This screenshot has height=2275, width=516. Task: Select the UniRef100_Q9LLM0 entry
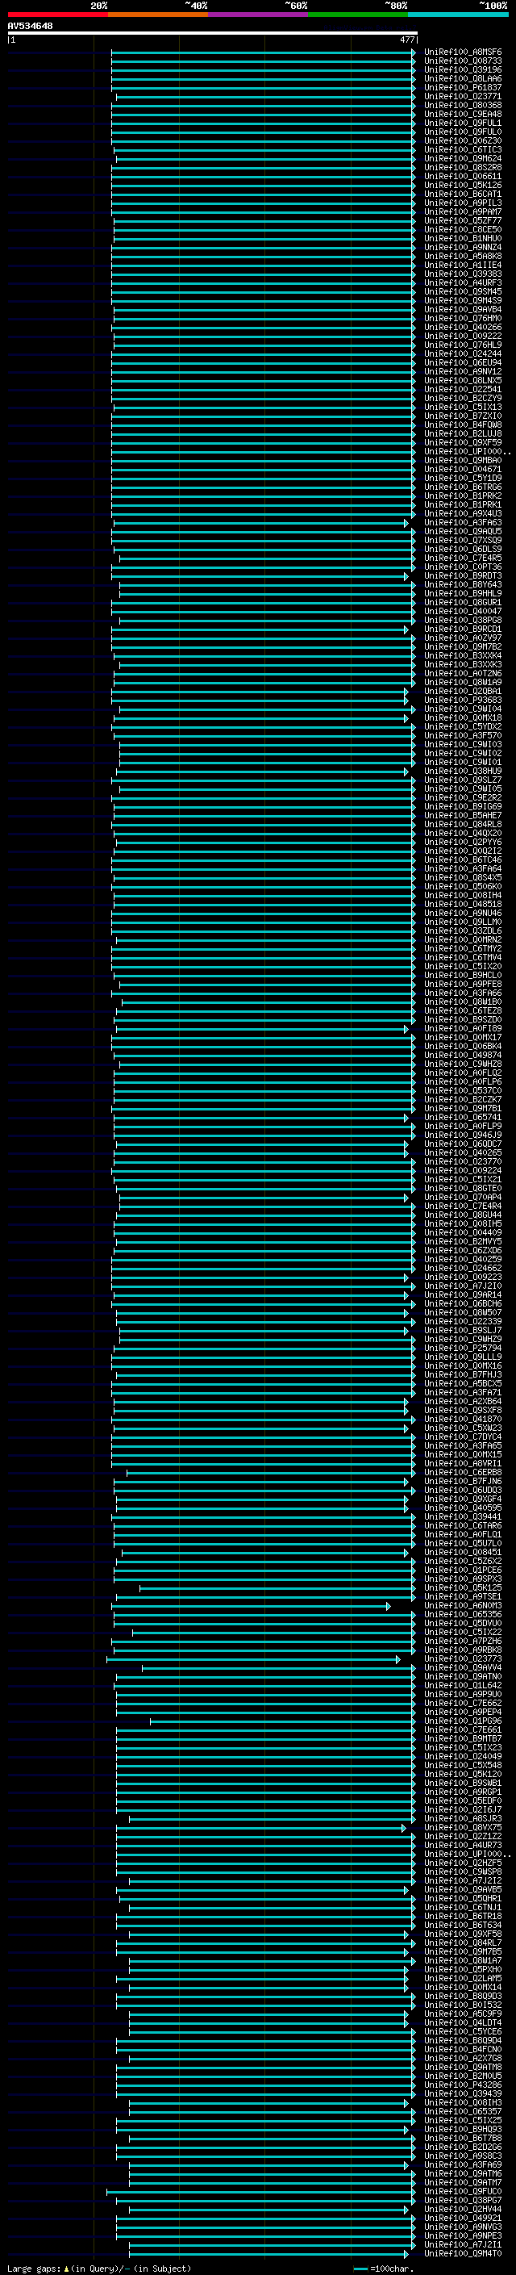463,922
